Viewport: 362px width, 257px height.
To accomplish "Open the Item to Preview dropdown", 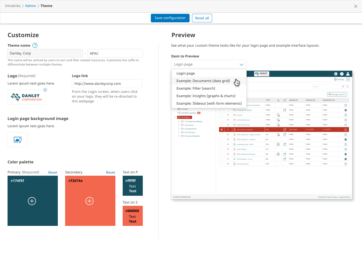I will [x=209, y=64].
